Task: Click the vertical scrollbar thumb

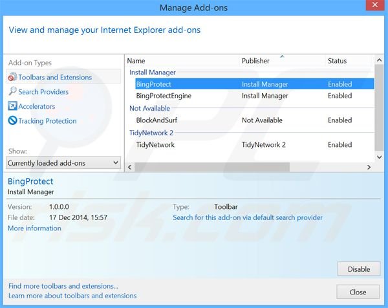Action: (379, 107)
